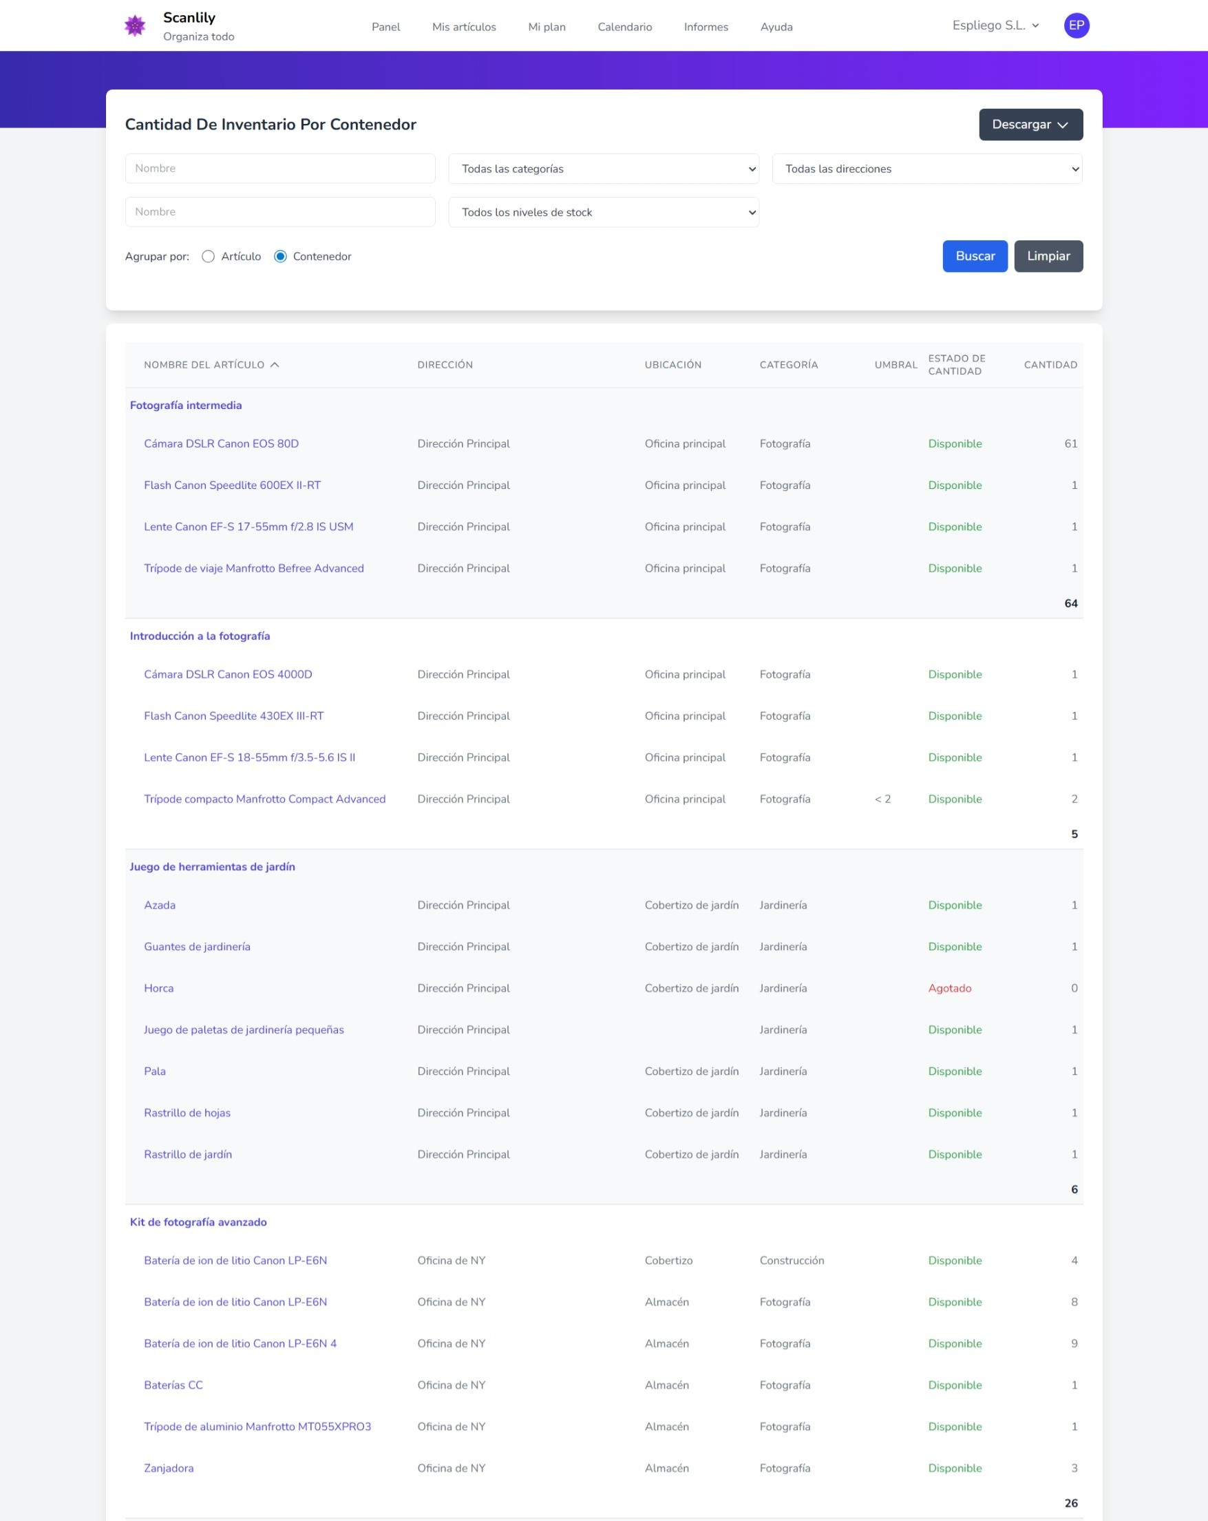Sort by the Cantidad column header
Image resolution: width=1208 pixels, height=1521 pixels.
point(1050,365)
